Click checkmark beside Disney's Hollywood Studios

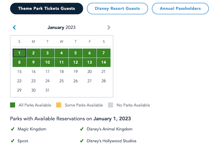point(82,141)
